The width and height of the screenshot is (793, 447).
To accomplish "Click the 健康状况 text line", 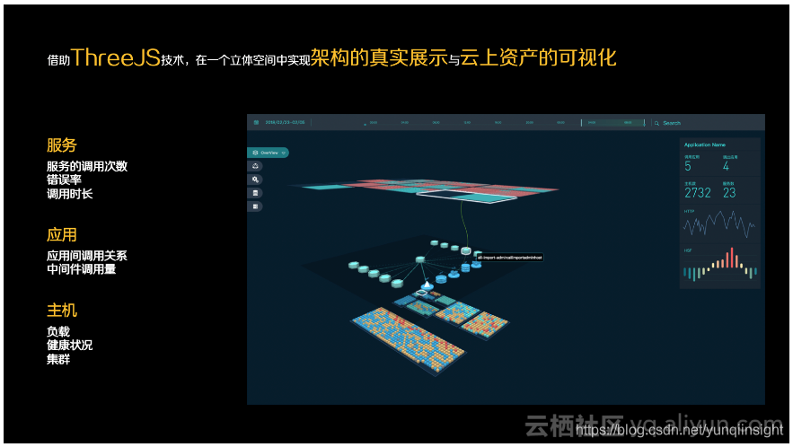I will (x=70, y=346).
